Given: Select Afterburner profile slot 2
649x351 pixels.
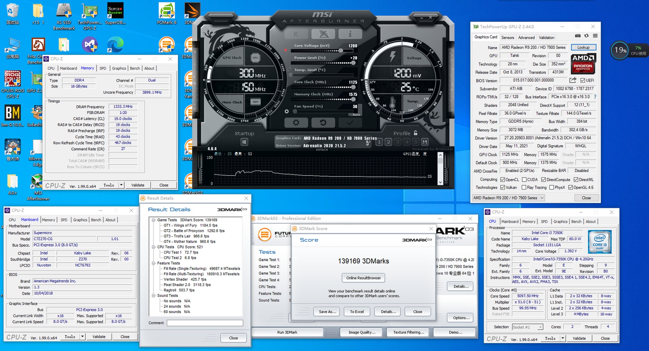Looking at the screenshot, I should tap(388, 142).
